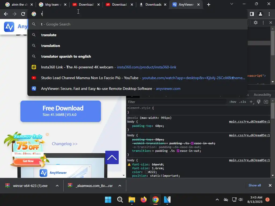
Task: Switch to the 'alvin the ch' tab
Action: pyautogui.click(x=17, y=5)
